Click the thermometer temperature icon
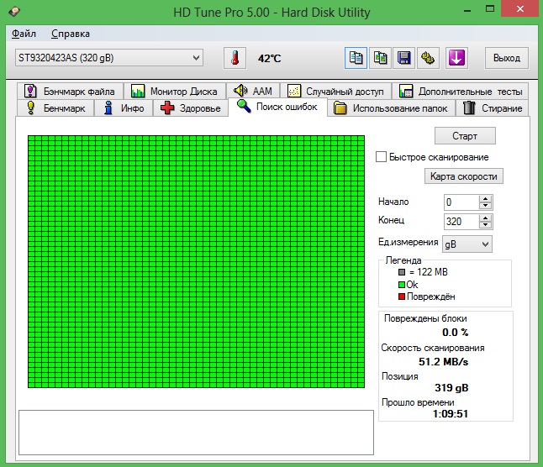The height and width of the screenshot is (467, 543). point(235,58)
